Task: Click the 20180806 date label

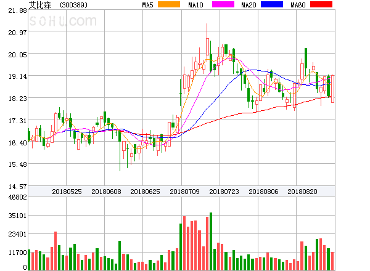Action: point(263,192)
